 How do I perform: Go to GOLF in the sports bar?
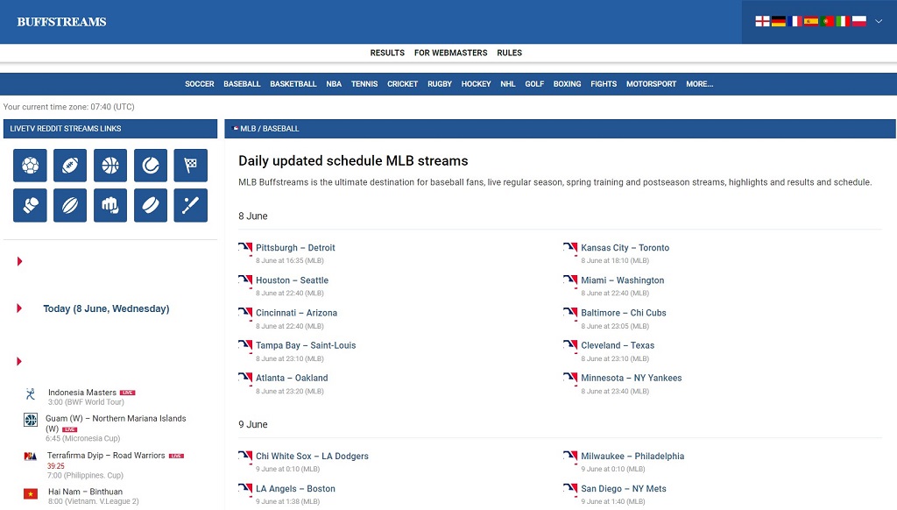click(x=534, y=84)
